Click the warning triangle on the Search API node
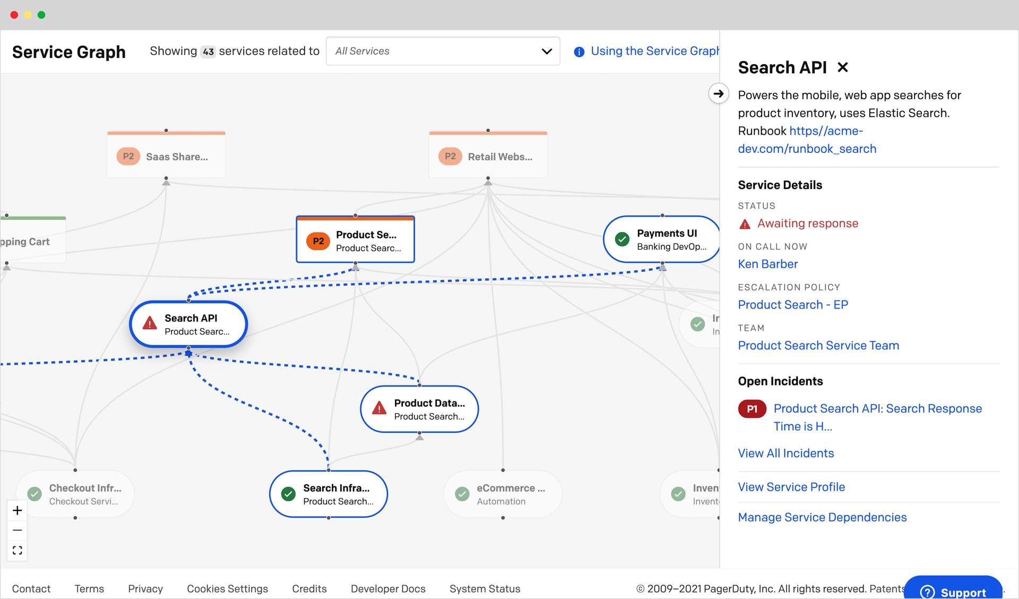Image resolution: width=1019 pixels, height=599 pixels. point(149,324)
